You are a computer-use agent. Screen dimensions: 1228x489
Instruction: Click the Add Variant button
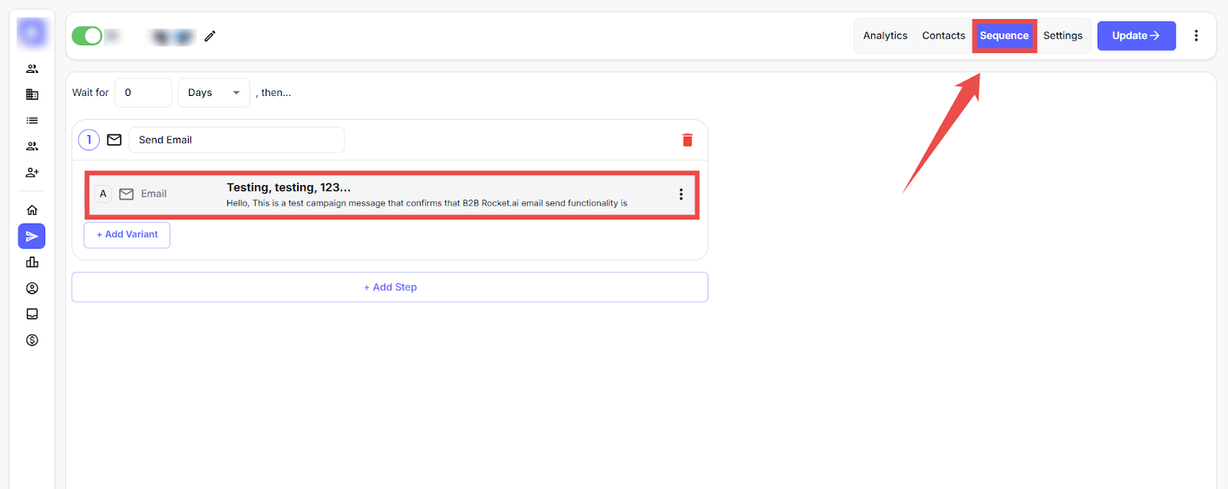click(127, 235)
